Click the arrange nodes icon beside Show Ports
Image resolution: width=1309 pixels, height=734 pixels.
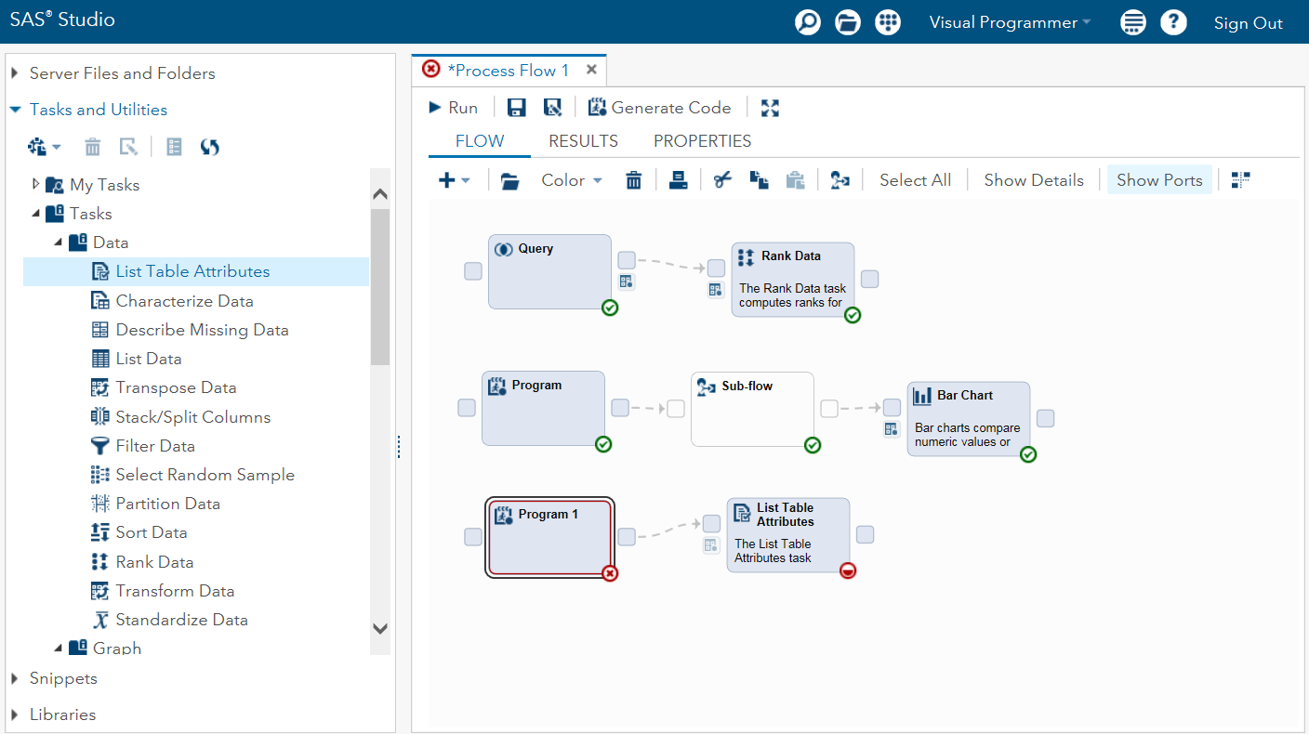click(1240, 180)
